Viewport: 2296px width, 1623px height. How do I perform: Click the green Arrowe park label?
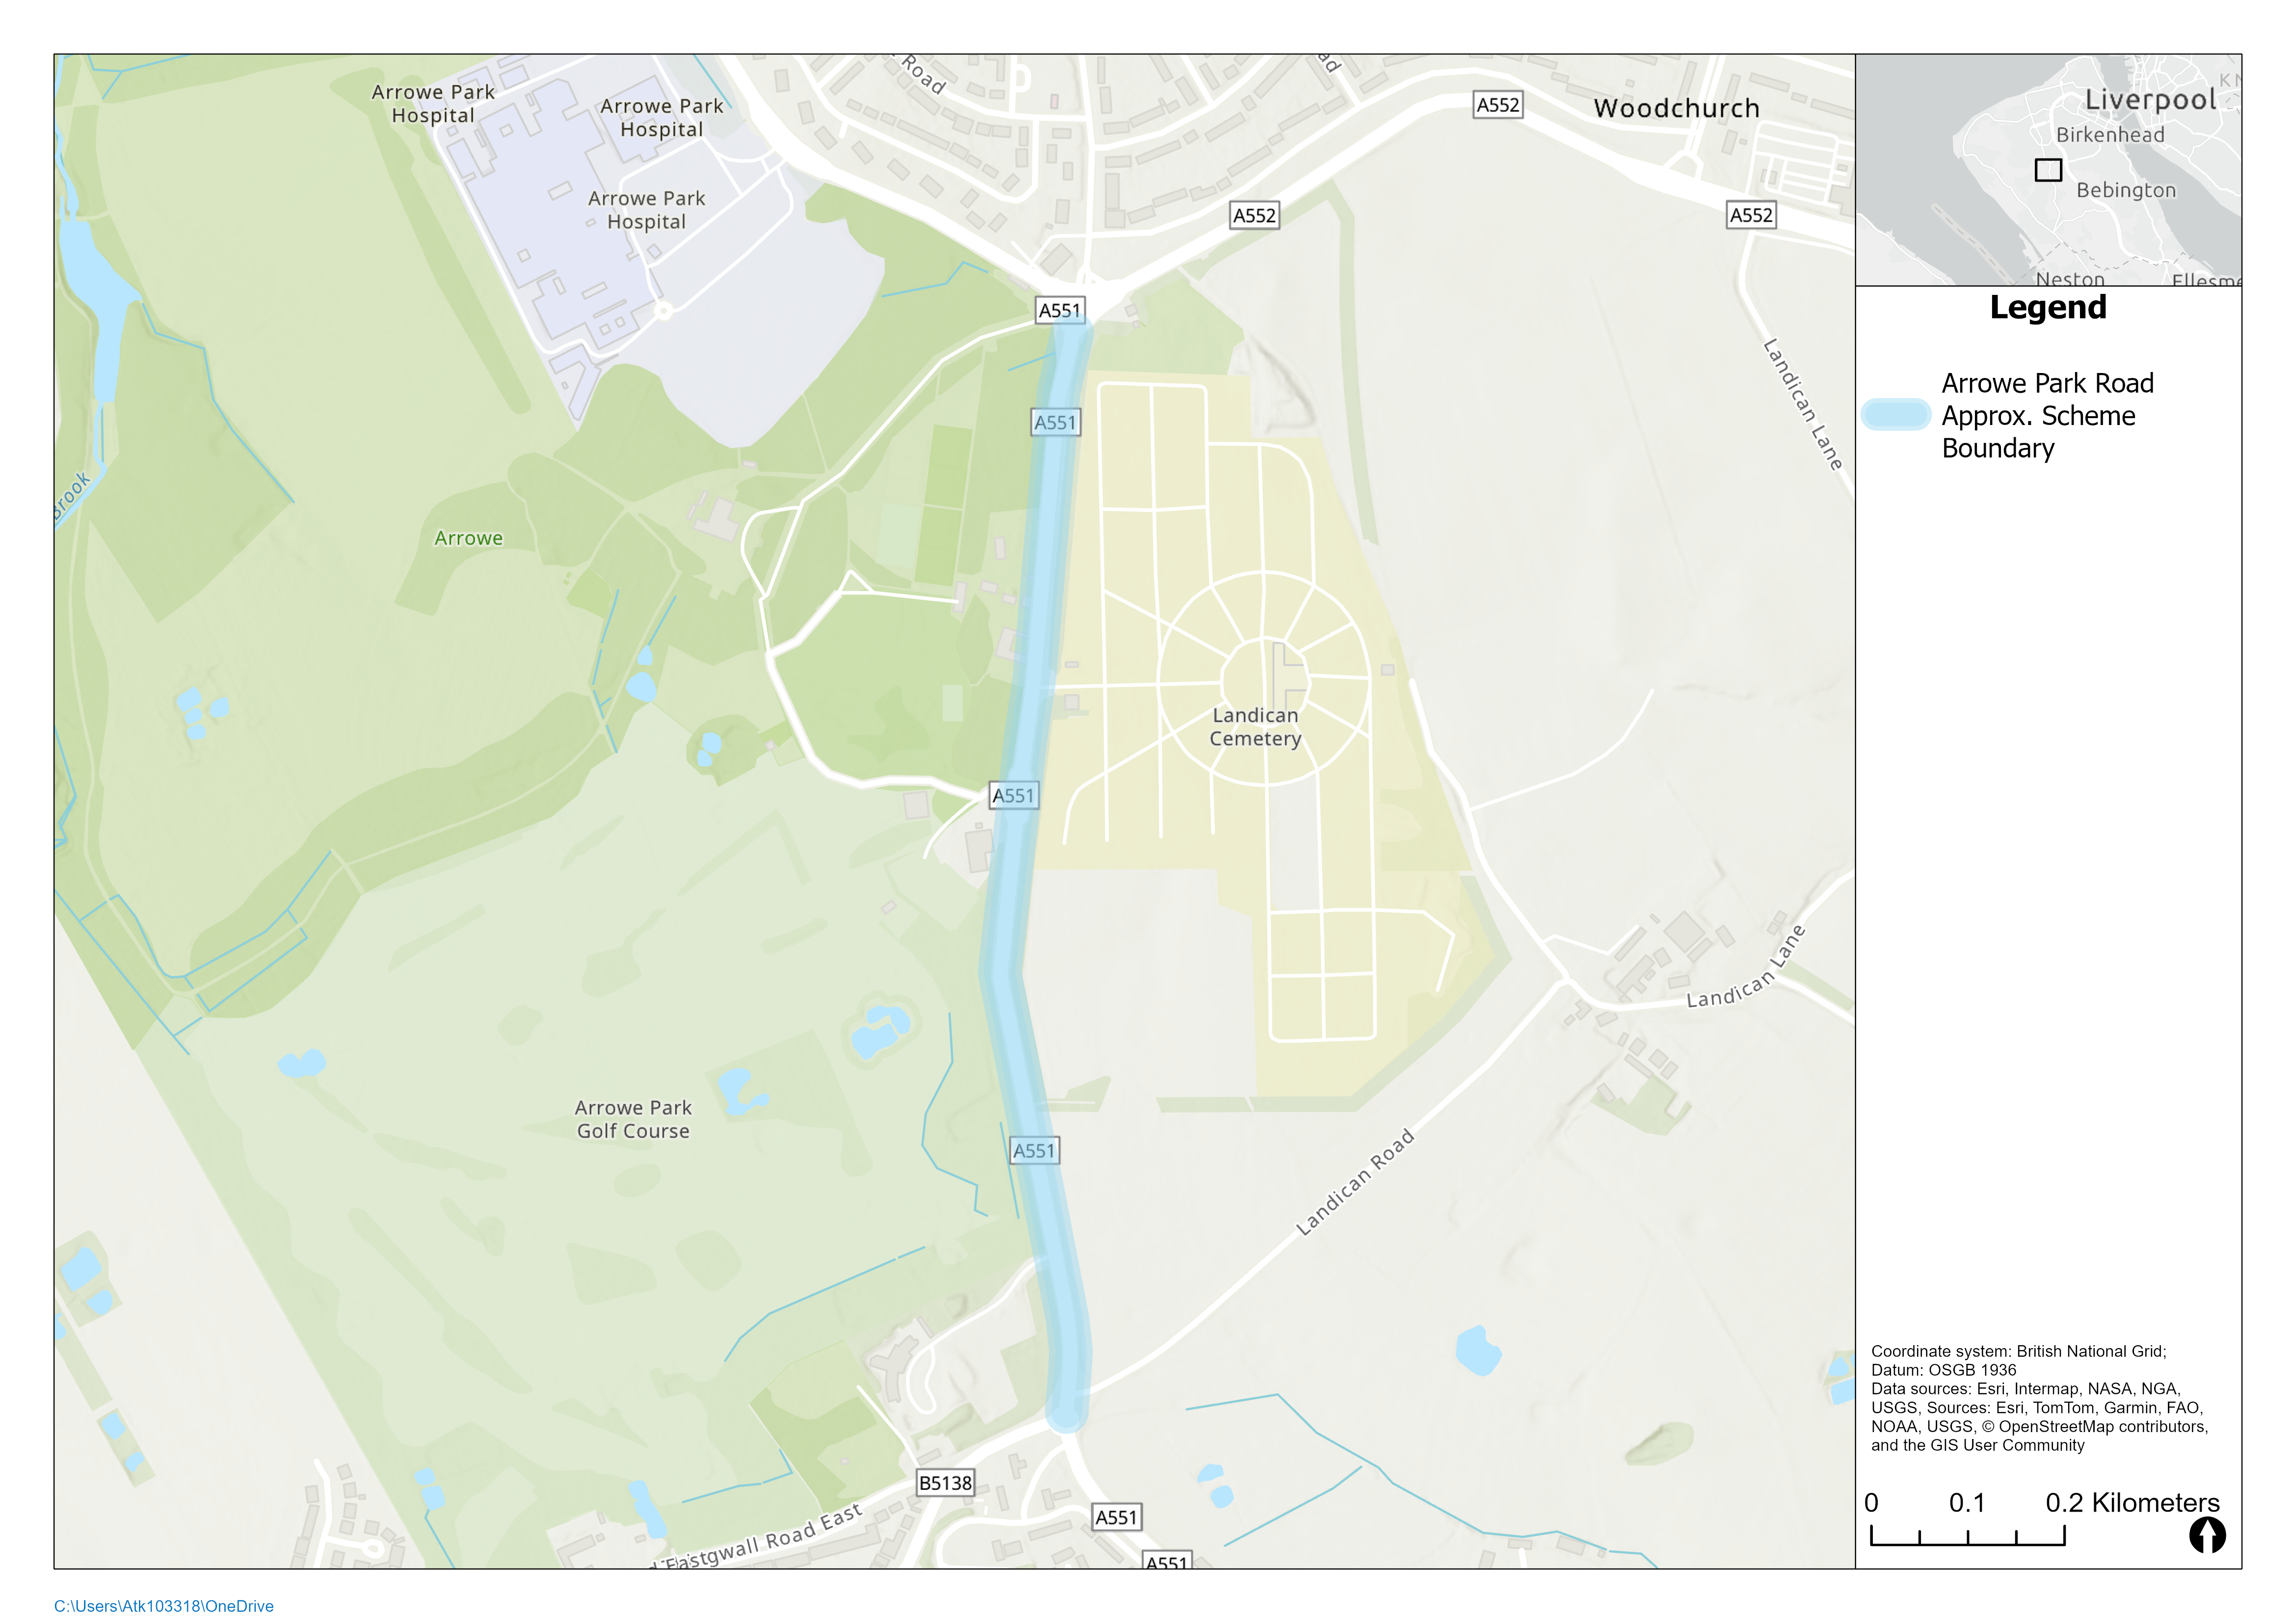[468, 538]
